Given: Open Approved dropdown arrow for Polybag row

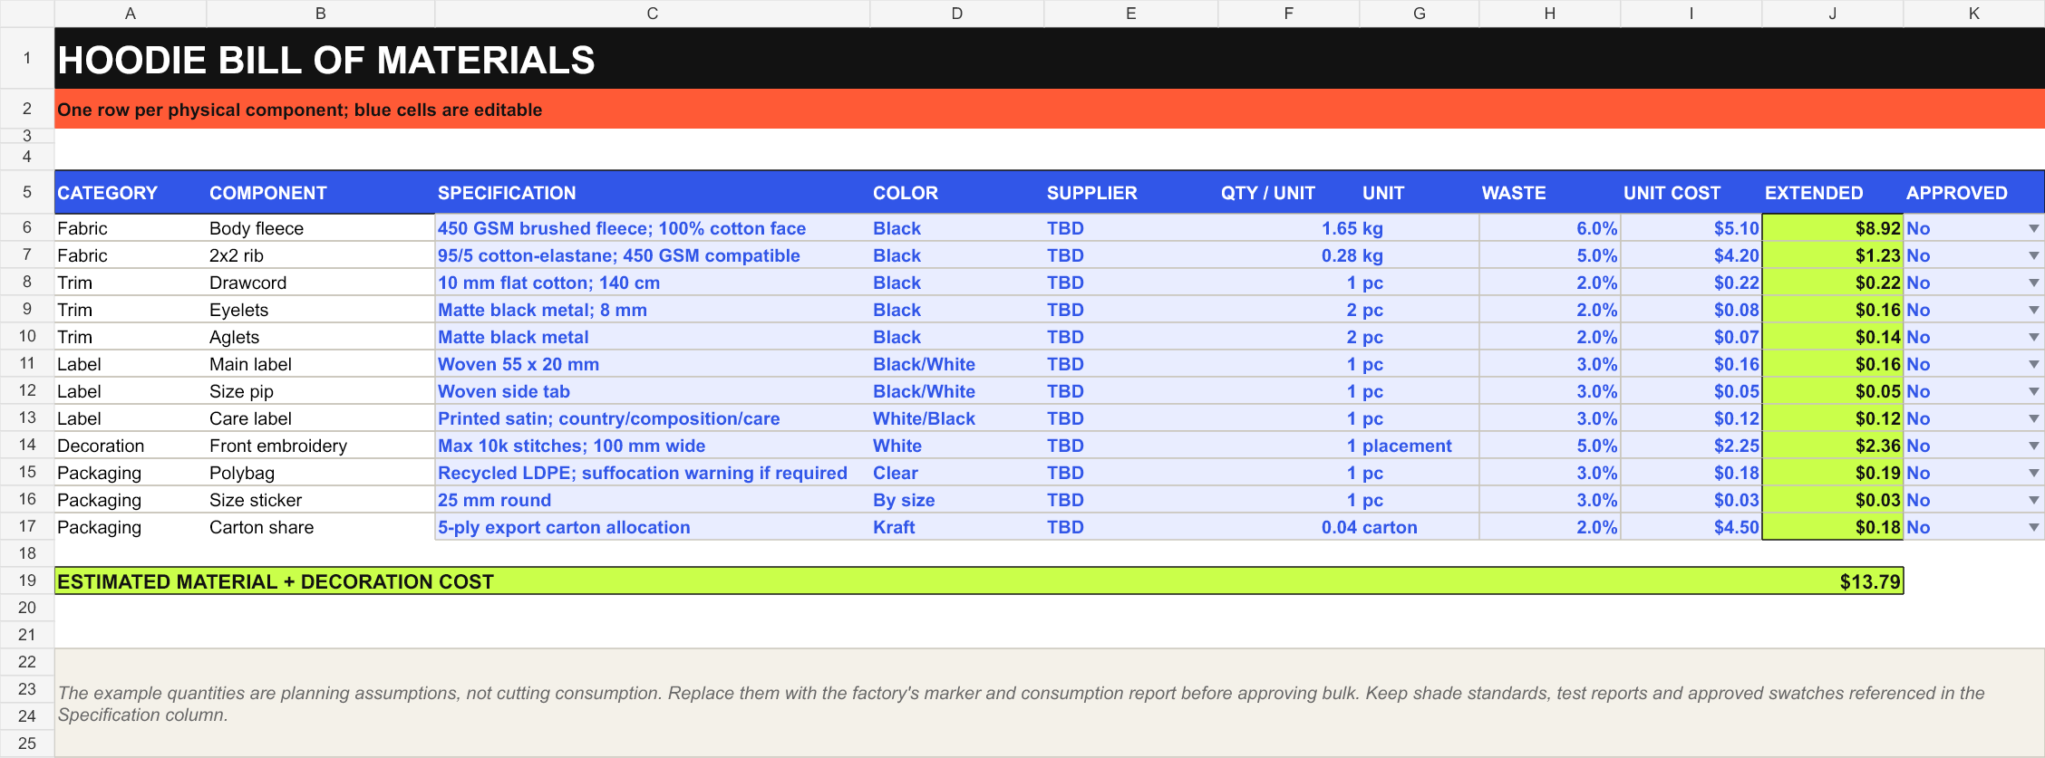Looking at the screenshot, I should [x=2033, y=474].
